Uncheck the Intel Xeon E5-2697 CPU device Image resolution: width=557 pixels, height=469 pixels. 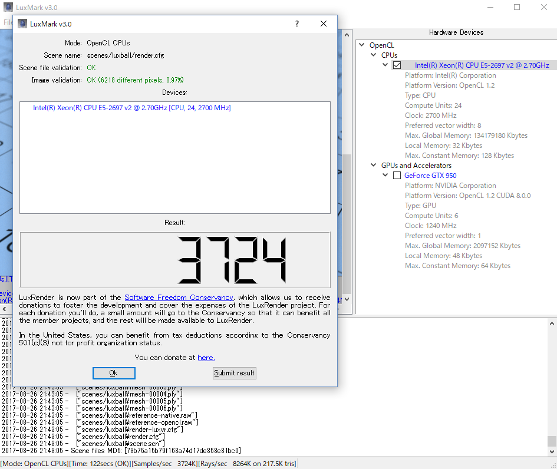[x=397, y=65]
